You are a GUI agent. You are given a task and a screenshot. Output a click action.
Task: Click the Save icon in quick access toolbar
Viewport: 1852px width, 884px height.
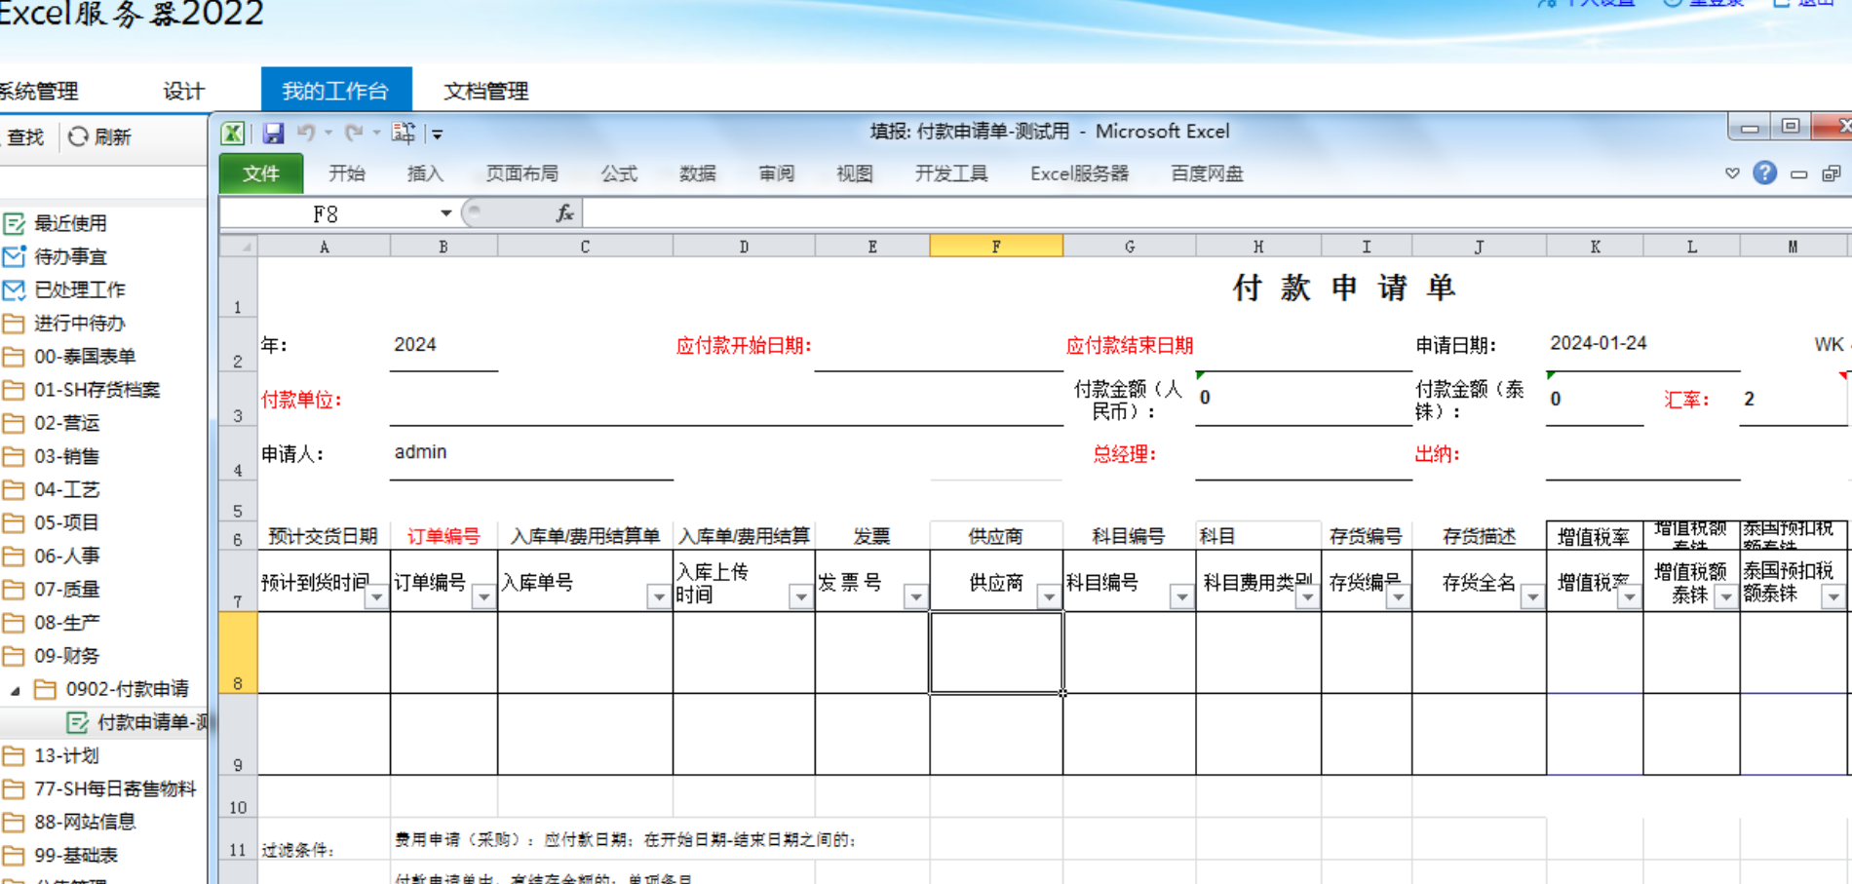pyautogui.click(x=273, y=134)
